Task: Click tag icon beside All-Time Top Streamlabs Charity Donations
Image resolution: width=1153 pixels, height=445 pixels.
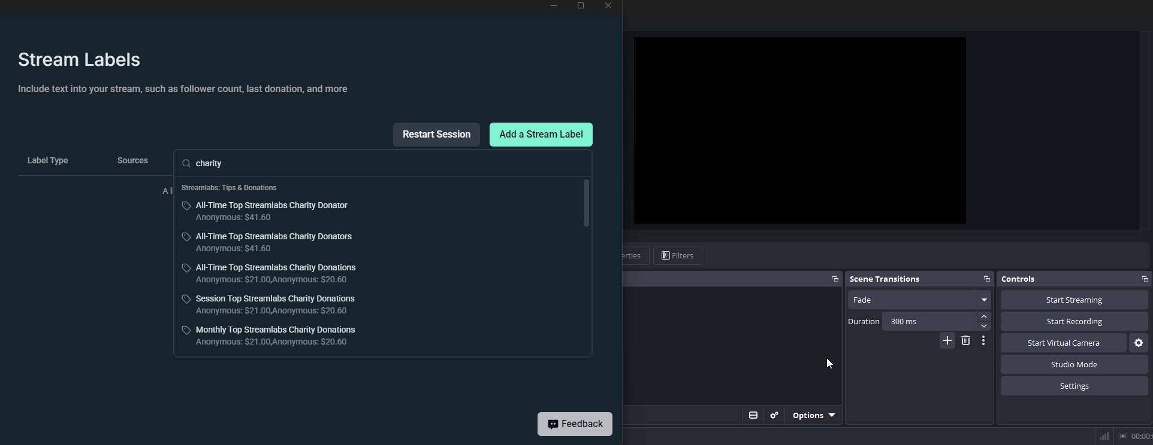Action: [186, 268]
